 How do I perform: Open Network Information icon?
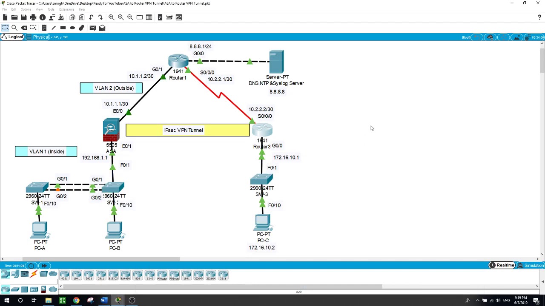coord(42,17)
